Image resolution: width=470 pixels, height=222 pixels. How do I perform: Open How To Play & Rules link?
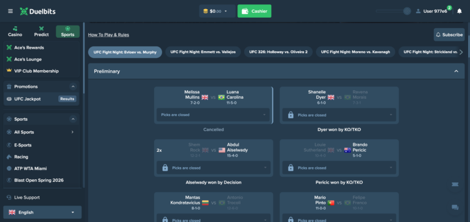108,35
